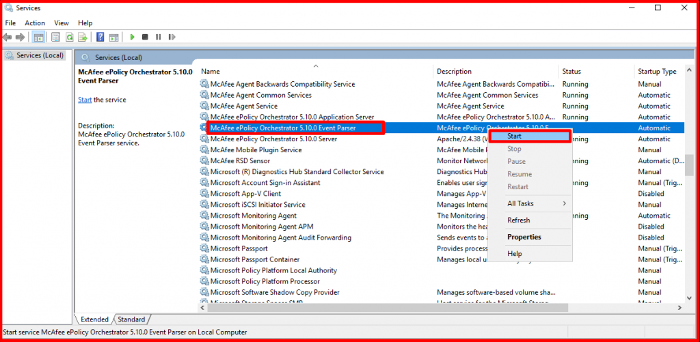This screenshot has width=700, height=342.
Task: Click the Stop Service square toolbar button
Action: tap(145, 37)
